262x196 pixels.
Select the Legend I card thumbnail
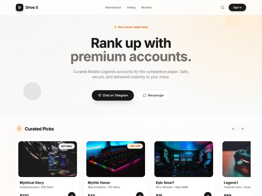236,159
